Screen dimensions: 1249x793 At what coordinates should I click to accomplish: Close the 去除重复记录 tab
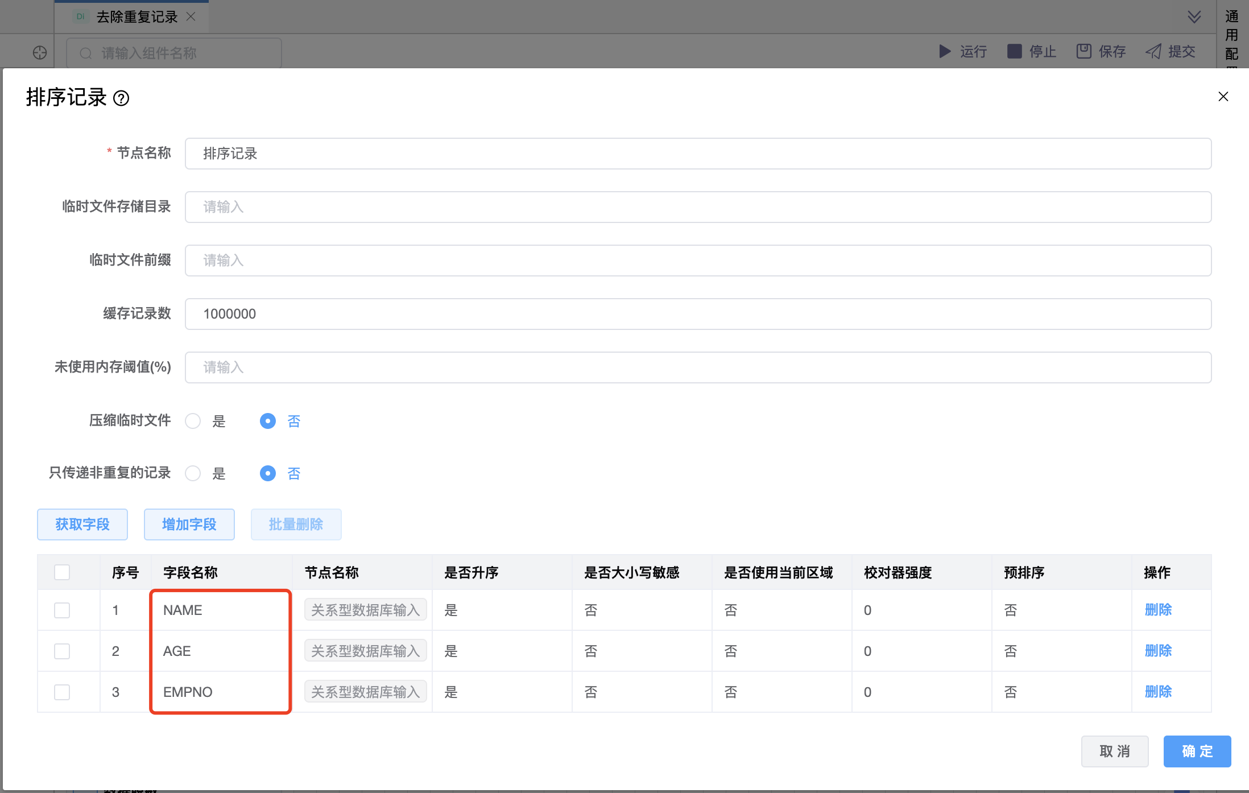click(191, 16)
